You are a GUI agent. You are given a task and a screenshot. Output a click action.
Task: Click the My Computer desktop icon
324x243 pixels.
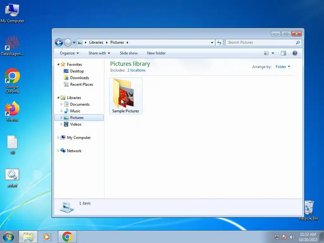[12, 13]
